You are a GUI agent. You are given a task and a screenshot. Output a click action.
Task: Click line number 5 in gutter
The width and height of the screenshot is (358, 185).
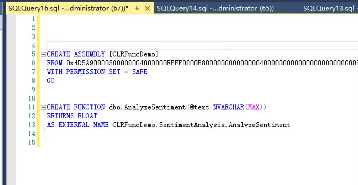point(33,54)
